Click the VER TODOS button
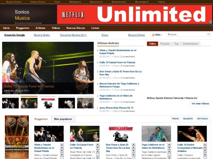 (202, 119)
